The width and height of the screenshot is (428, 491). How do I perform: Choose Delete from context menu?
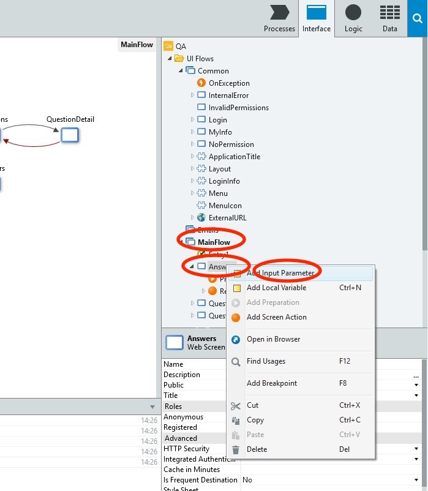[301, 449]
